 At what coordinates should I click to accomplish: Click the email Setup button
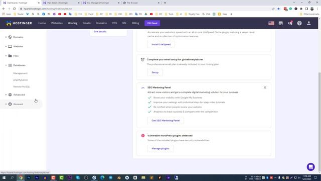coord(155,72)
